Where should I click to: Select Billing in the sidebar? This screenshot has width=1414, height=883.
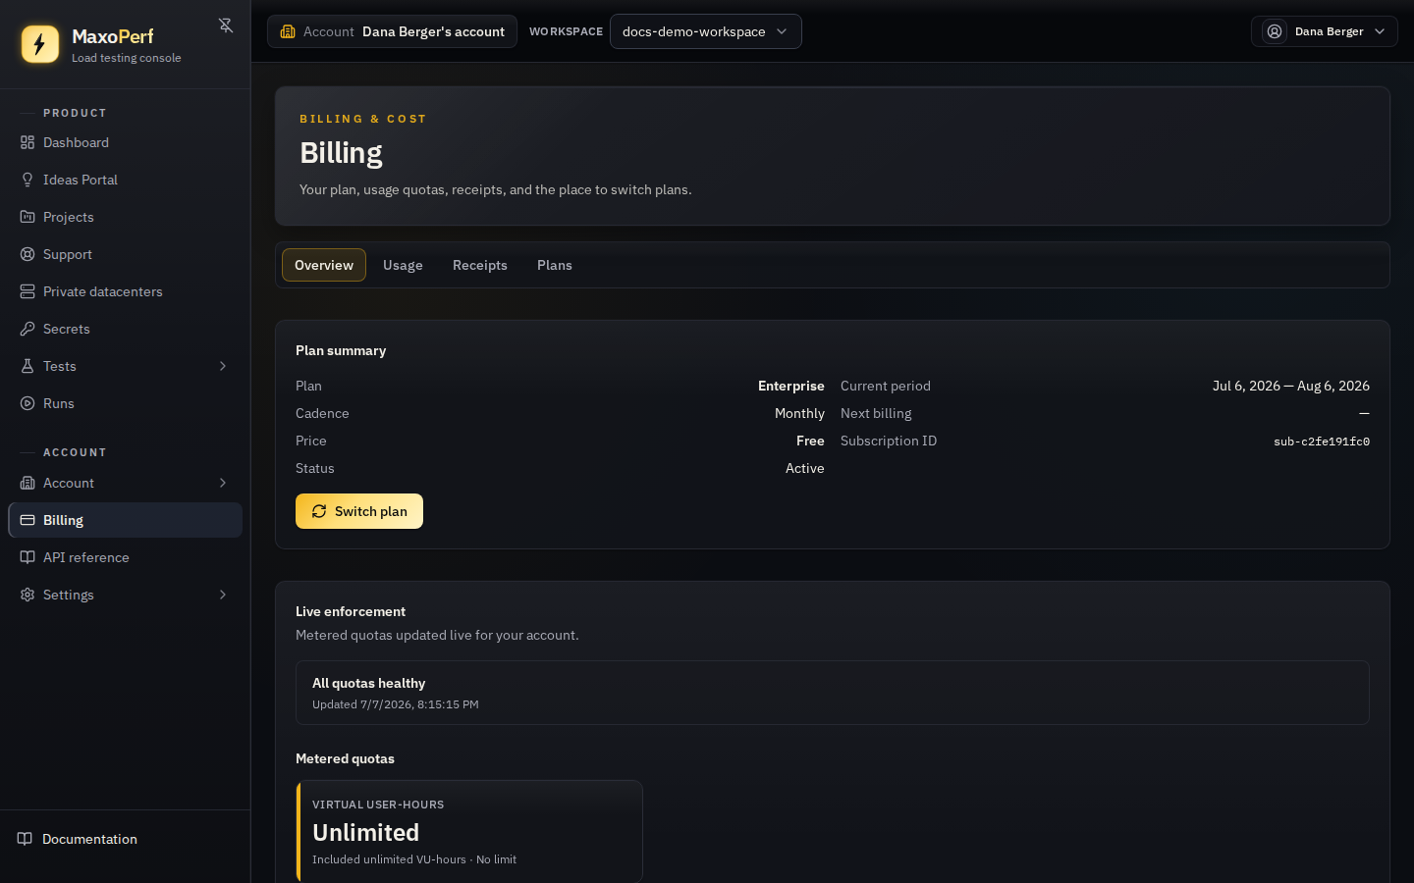(x=125, y=520)
